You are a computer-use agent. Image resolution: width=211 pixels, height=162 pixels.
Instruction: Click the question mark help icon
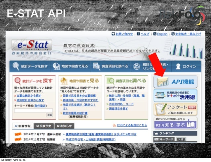point(138,34)
